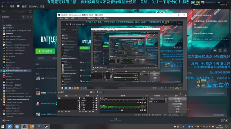Move the selected source up
Viewport: 231px width, 129px height.
pos(90,112)
